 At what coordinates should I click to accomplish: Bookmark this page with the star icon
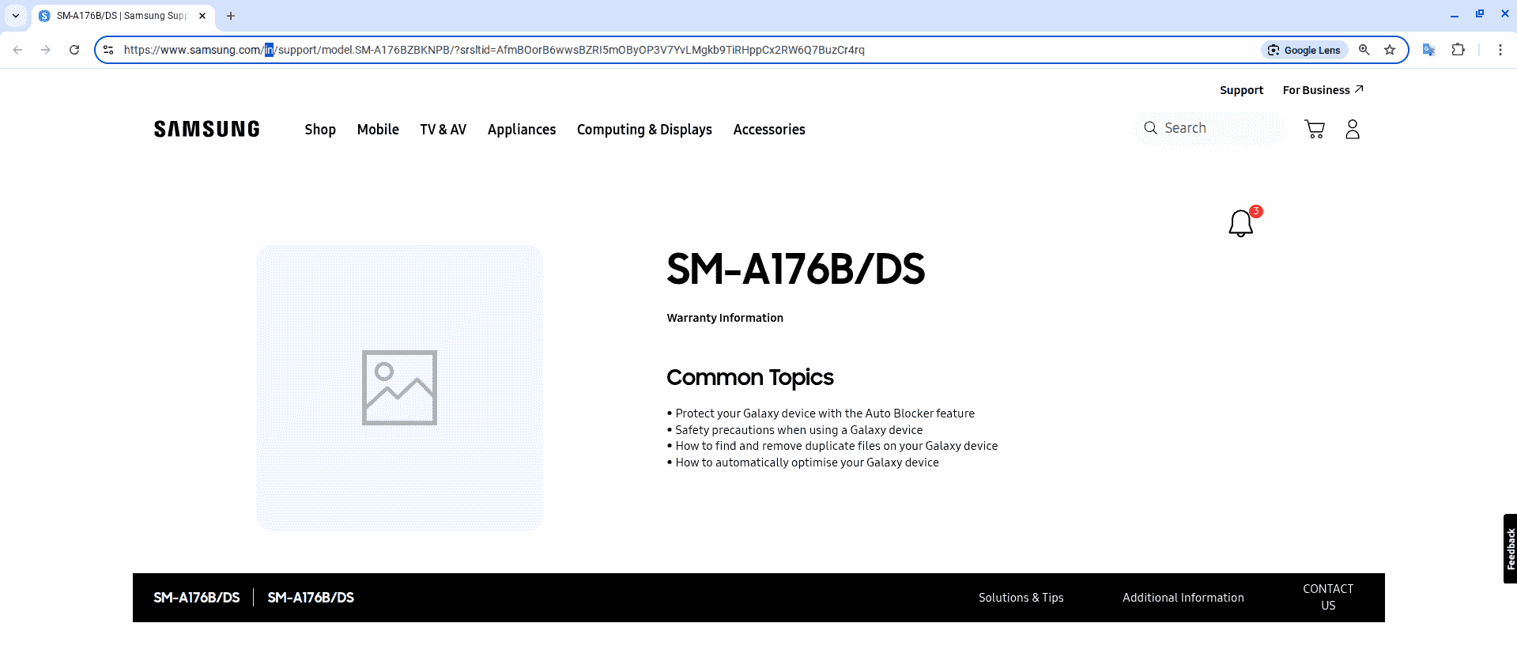(x=1390, y=50)
